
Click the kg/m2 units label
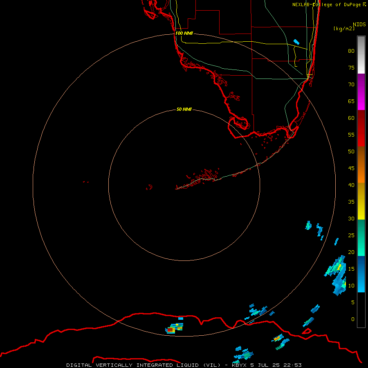click(x=344, y=29)
